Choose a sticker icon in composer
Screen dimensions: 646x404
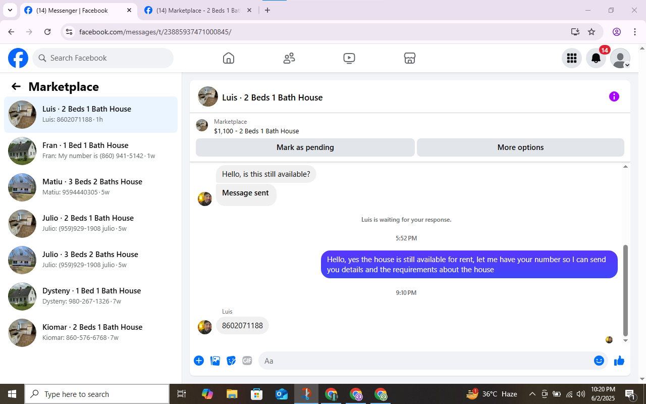click(x=231, y=361)
